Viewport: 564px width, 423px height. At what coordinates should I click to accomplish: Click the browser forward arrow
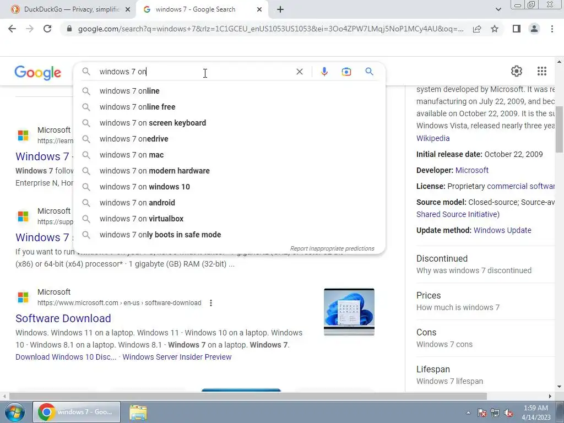point(30,29)
